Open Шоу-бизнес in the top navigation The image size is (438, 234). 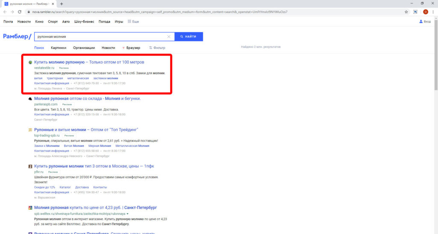84,21
